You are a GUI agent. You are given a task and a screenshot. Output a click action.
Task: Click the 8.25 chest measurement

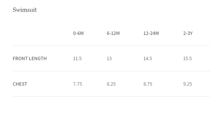111,84
